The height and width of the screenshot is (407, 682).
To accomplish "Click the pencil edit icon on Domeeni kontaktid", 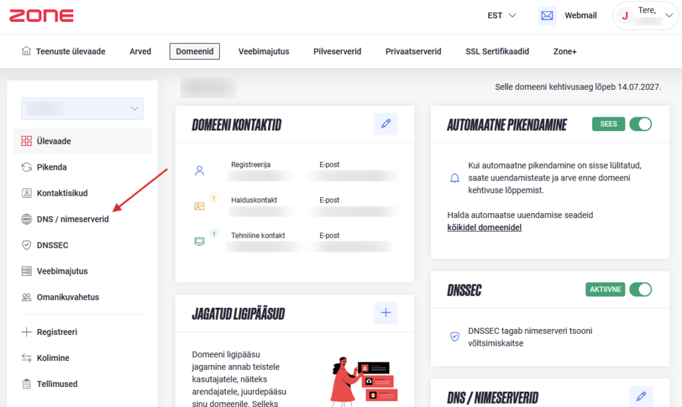I will (386, 124).
